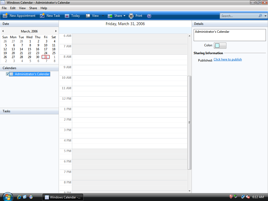Click the Windows Calendar taskbar button
Image resolution: width=268 pixels, height=201 pixels.
63,197
